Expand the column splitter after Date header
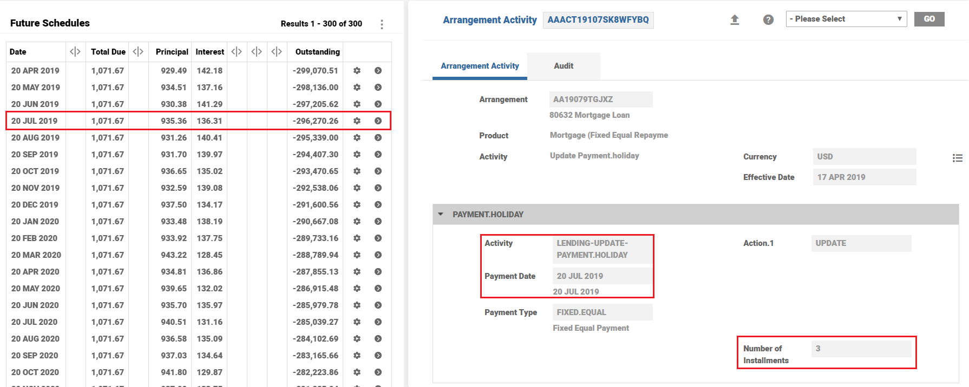 pos(75,52)
